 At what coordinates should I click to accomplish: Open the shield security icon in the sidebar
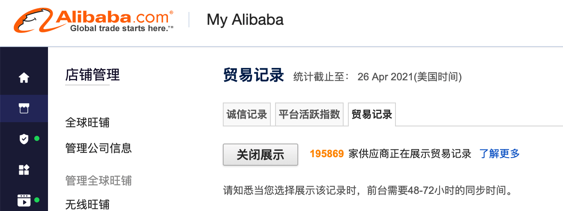[x=24, y=139]
